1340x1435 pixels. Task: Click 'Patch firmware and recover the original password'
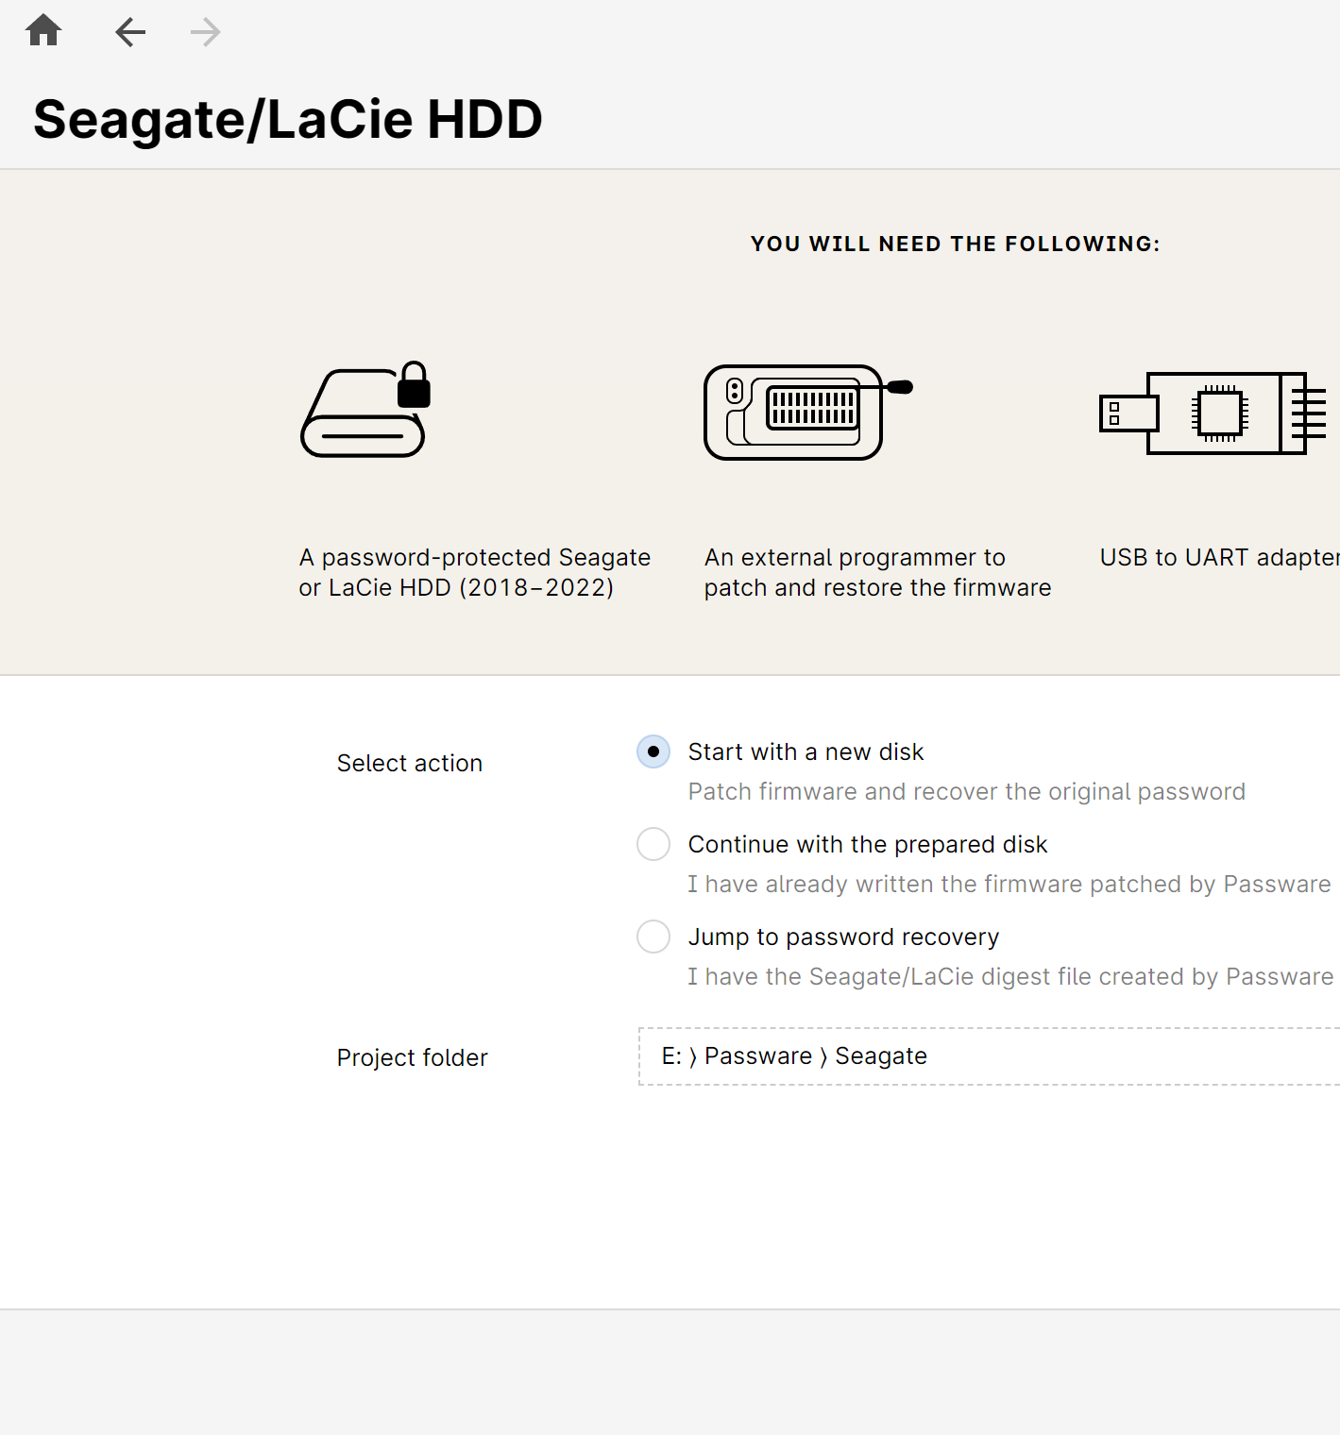click(967, 791)
